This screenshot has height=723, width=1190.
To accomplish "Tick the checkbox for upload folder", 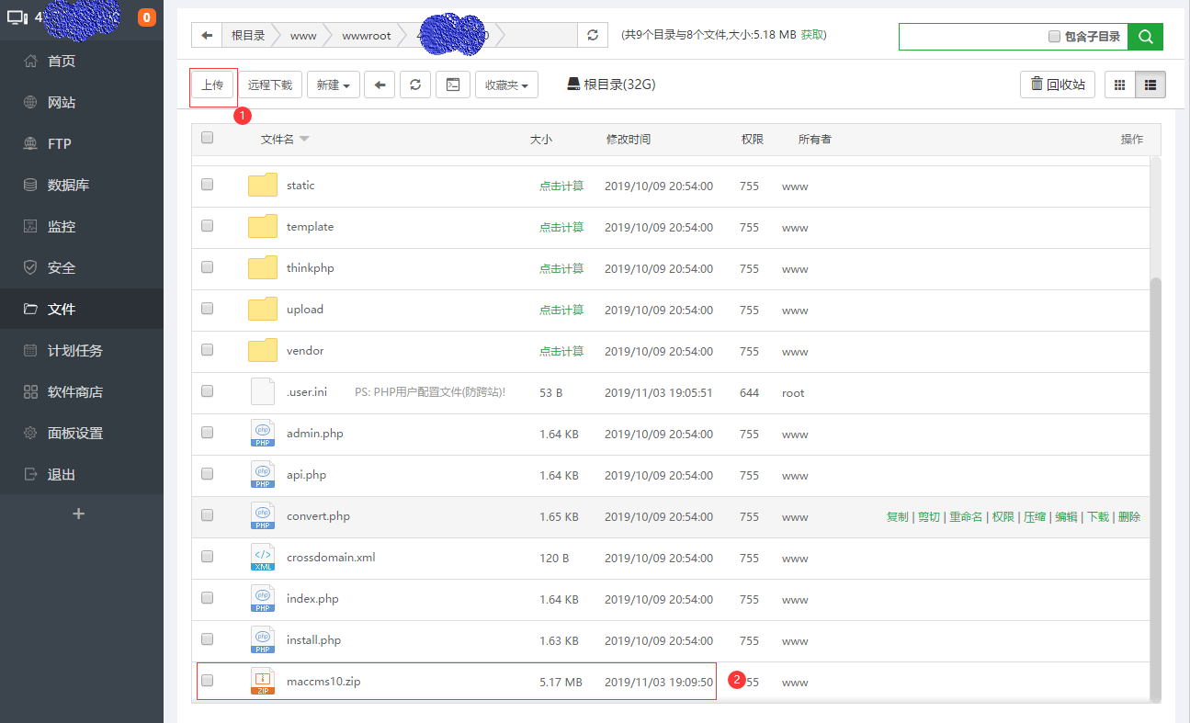I will tap(207, 309).
